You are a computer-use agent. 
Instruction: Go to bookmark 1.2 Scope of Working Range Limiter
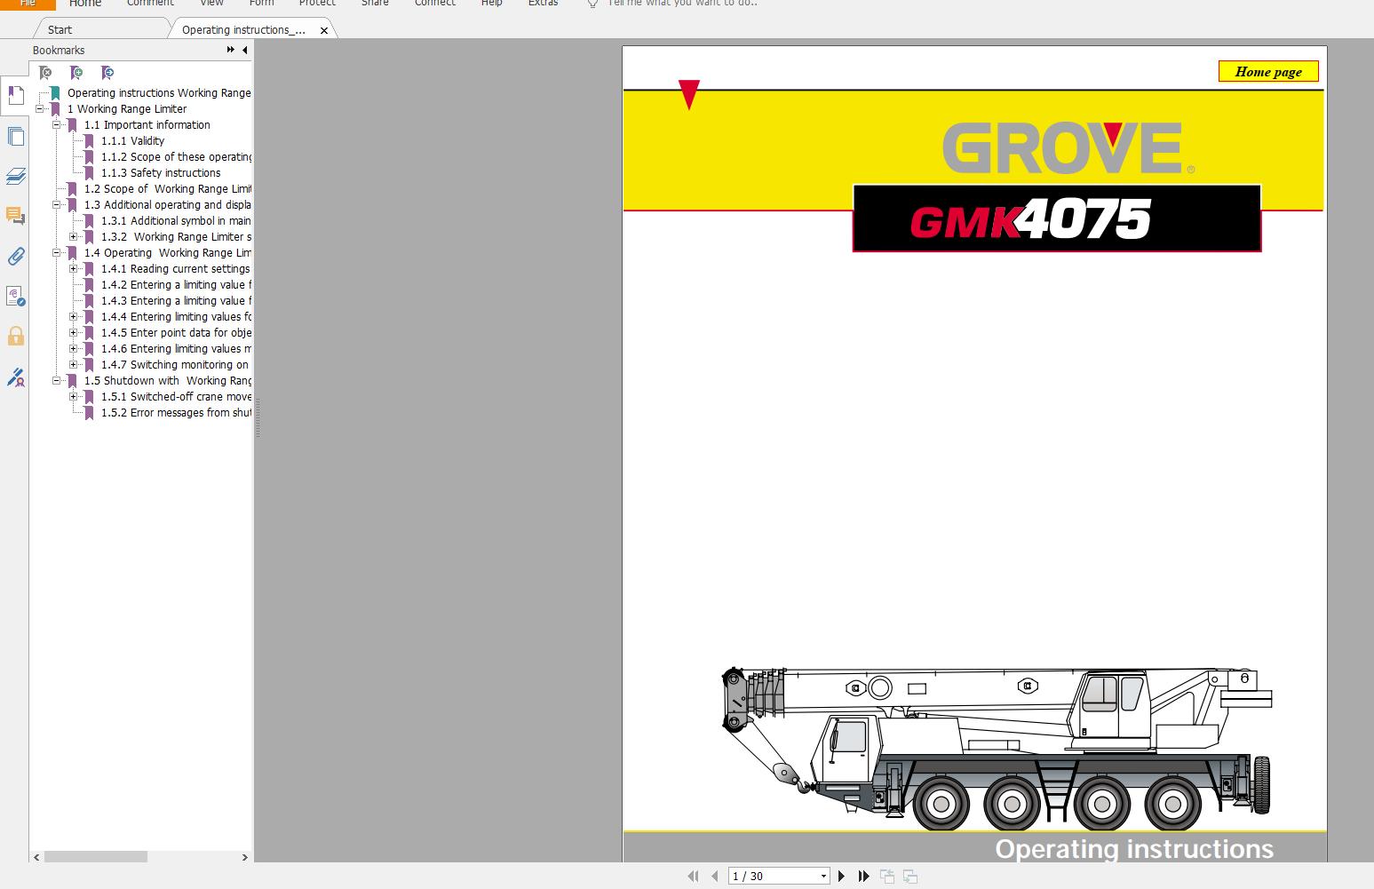click(168, 189)
